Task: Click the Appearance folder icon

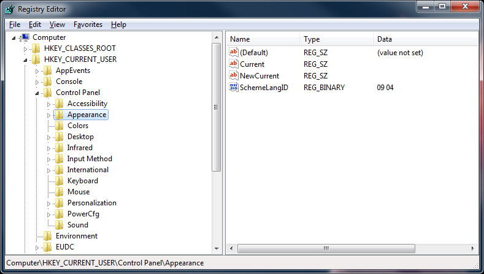Action: (x=60, y=115)
